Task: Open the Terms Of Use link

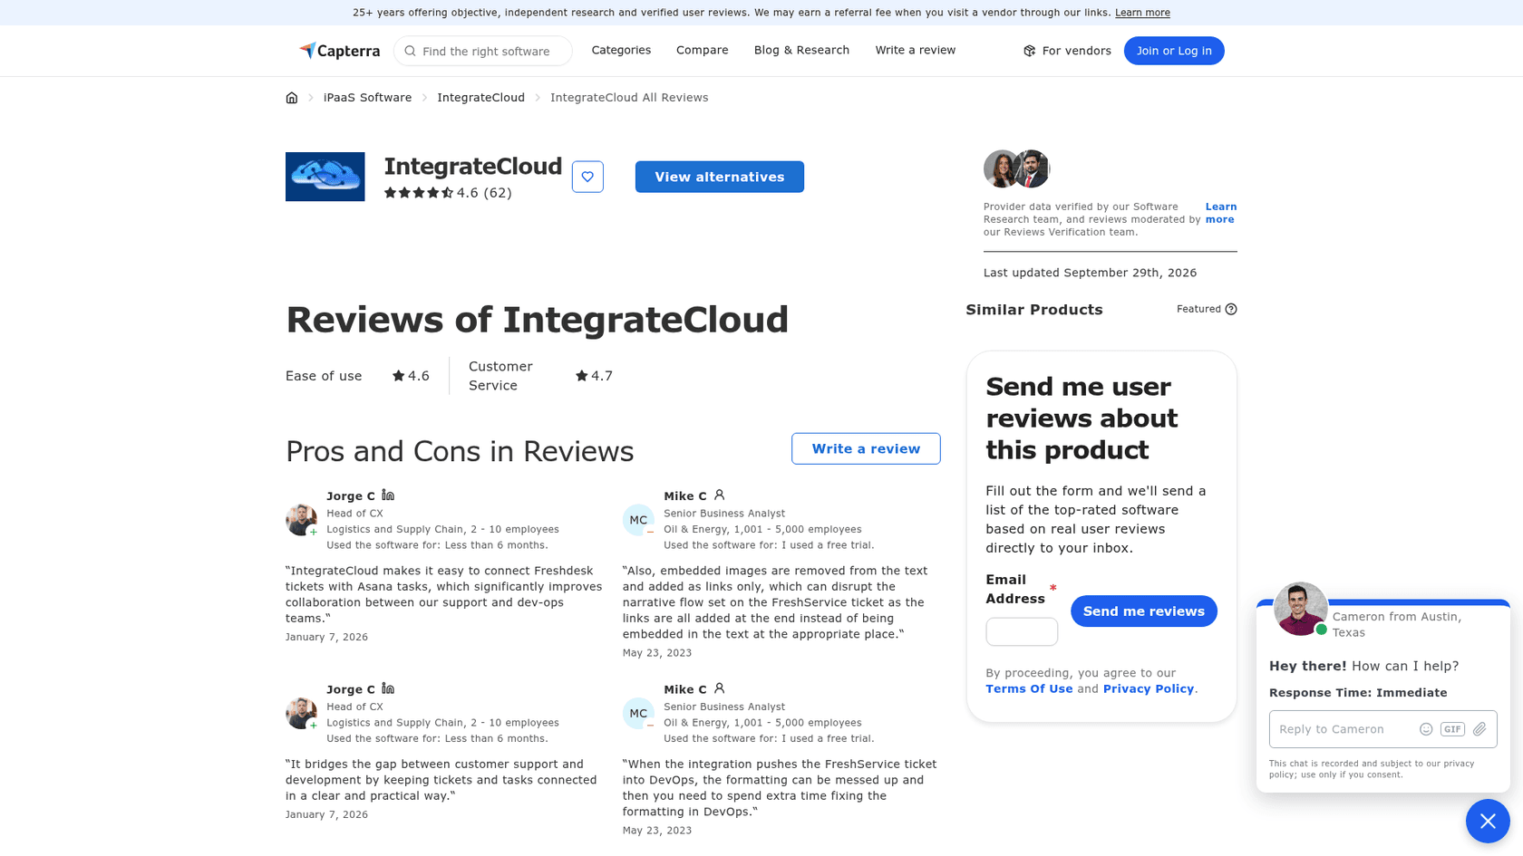Action: [1029, 688]
